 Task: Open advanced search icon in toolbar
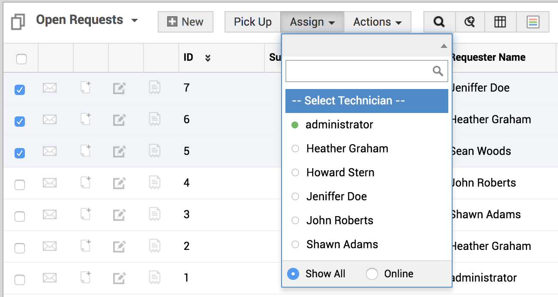[x=470, y=22]
